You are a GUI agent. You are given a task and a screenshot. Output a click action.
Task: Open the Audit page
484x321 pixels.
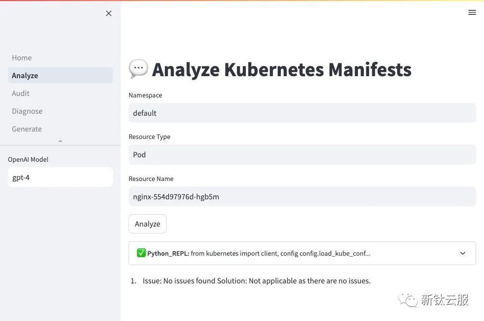pyautogui.click(x=21, y=93)
